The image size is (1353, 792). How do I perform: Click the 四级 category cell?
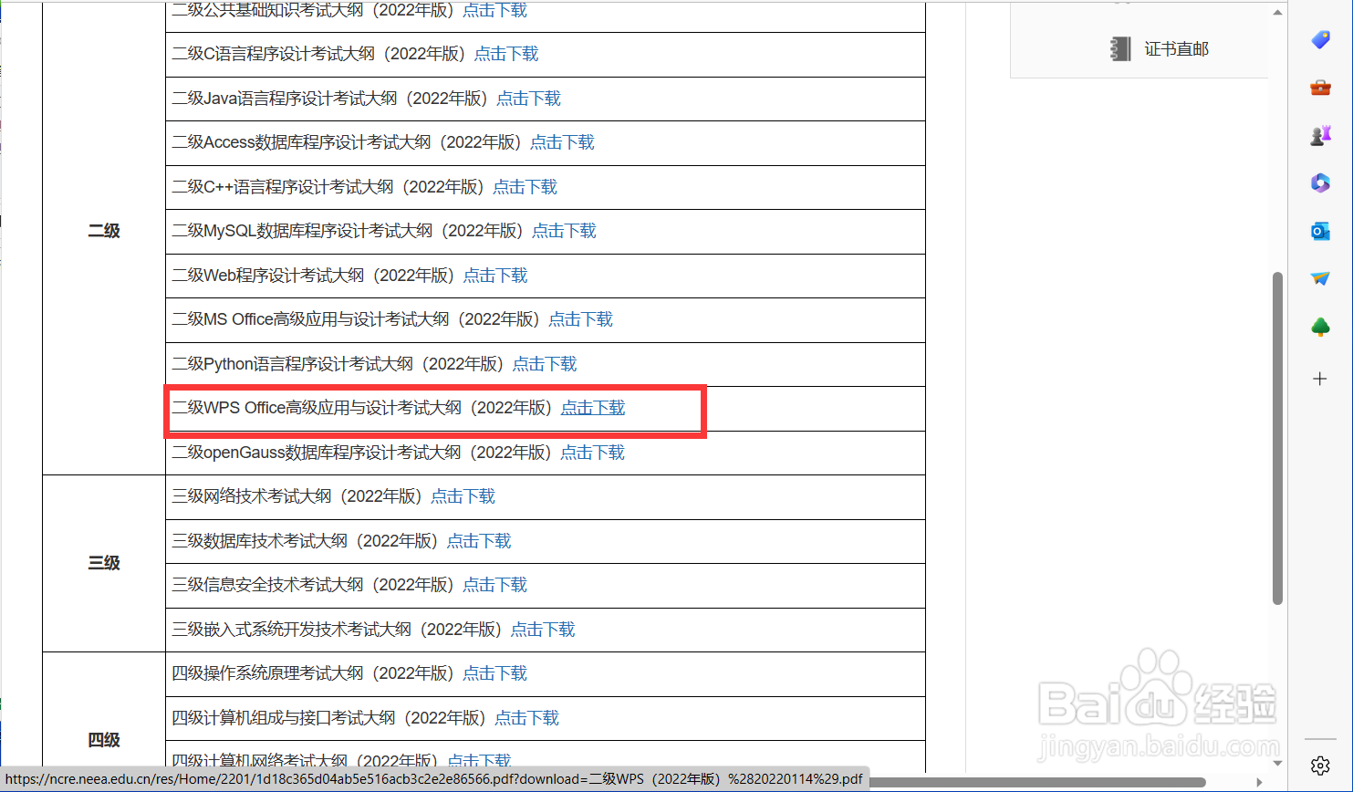pyautogui.click(x=104, y=740)
